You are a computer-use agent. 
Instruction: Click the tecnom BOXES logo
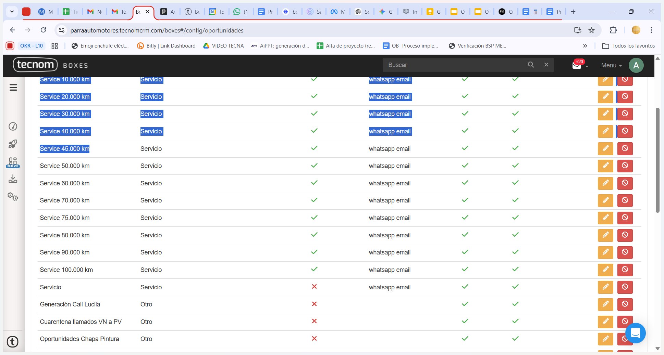coord(51,65)
